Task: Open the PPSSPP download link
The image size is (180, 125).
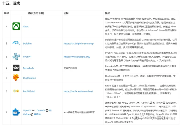Action: coord(27,57)
